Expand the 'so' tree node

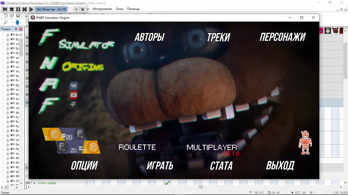pos(8,99)
